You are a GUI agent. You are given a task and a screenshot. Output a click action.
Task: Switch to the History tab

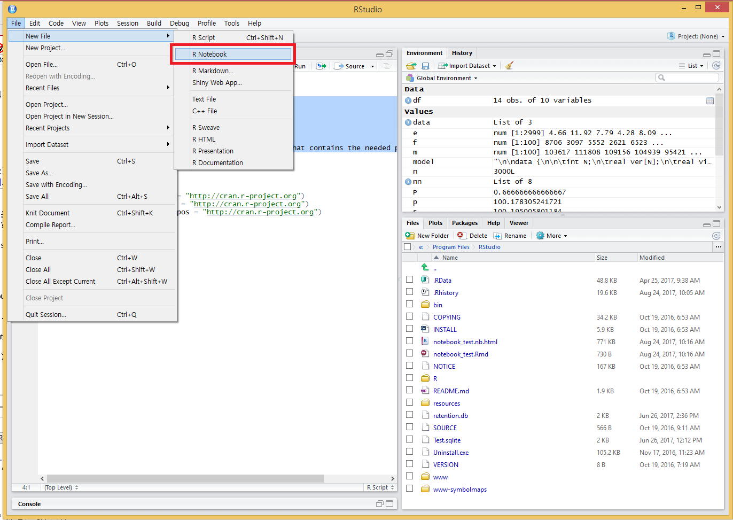point(462,53)
